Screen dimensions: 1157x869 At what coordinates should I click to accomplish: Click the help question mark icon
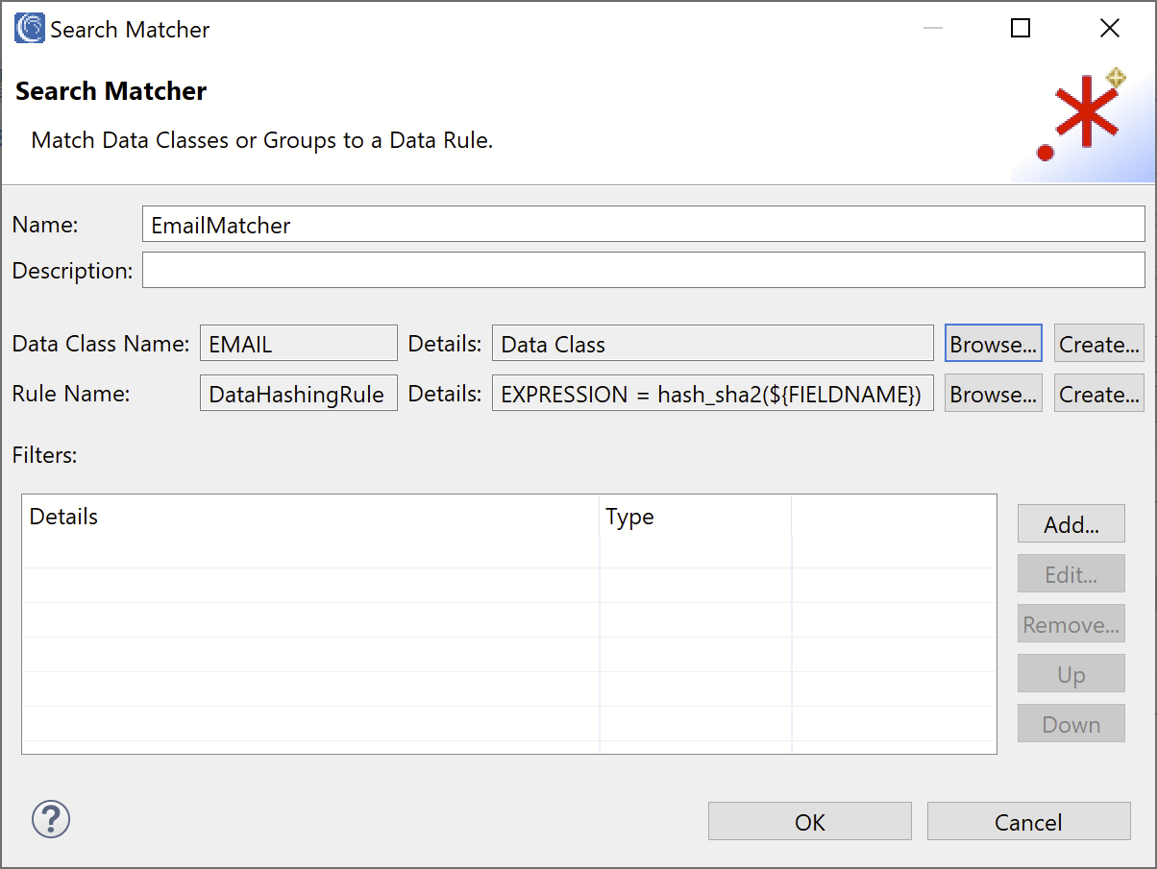[51, 820]
